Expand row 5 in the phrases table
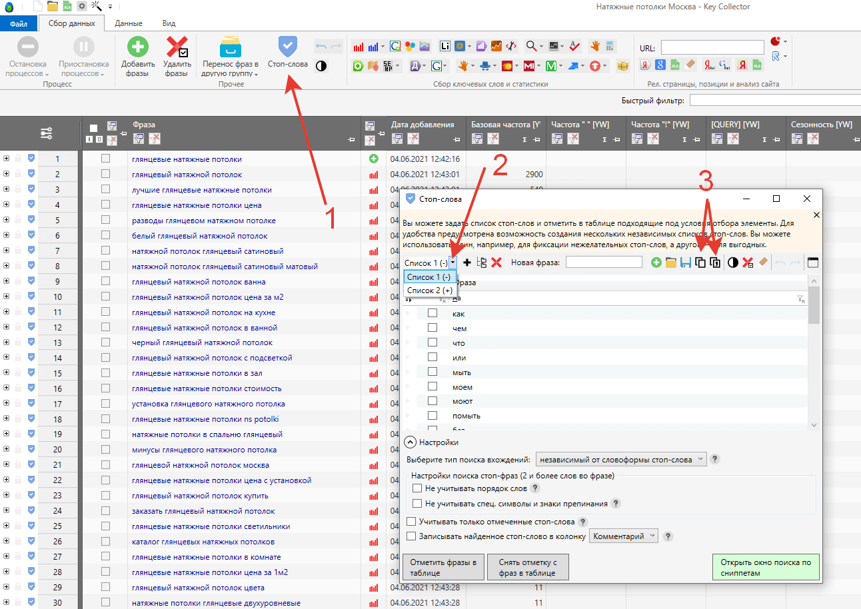This screenshot has width=861, height=609. pos(6,220)
